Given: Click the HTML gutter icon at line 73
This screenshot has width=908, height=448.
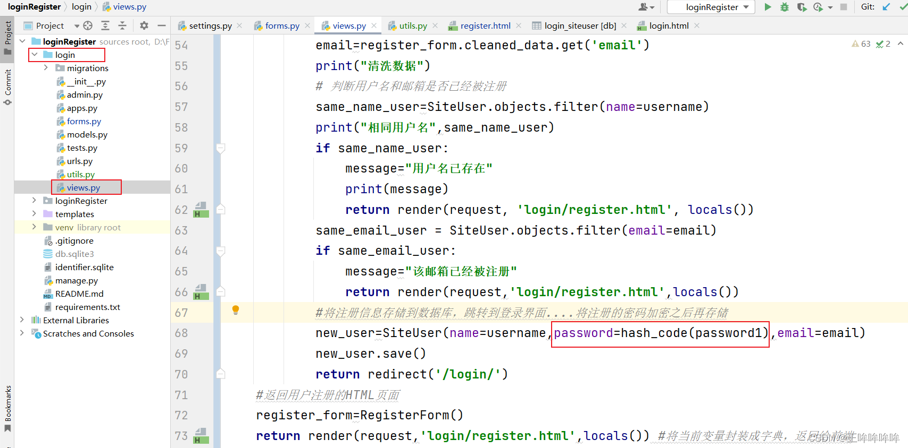Looking at the screenshot, I should tap(201, 436).
